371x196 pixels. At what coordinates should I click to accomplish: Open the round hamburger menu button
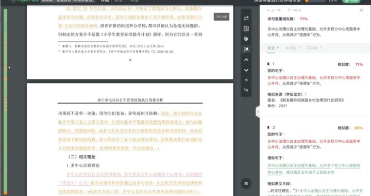(x=246, y=184)
